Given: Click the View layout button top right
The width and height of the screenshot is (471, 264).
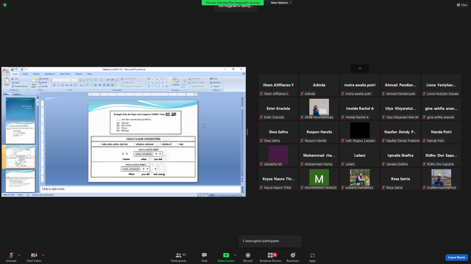Looking at the screenshot, I should tap(462, 5).
